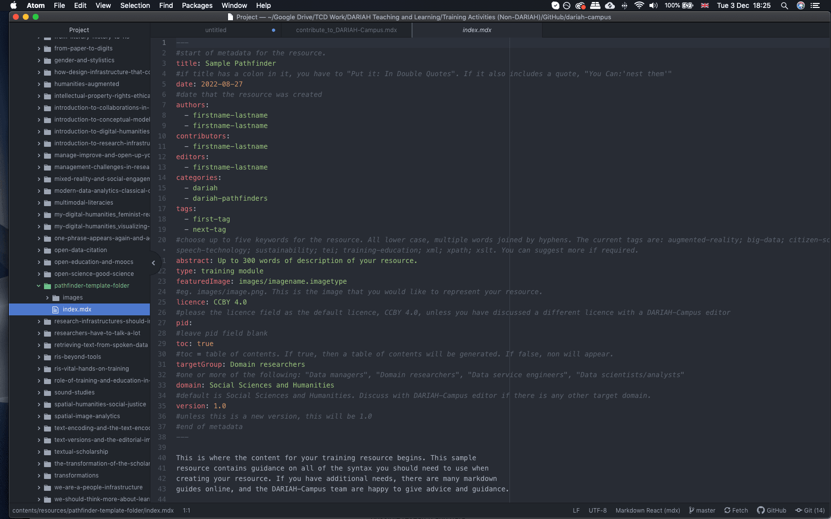Collapse the pathfinder-template-folder disclosure triangle

38,286
